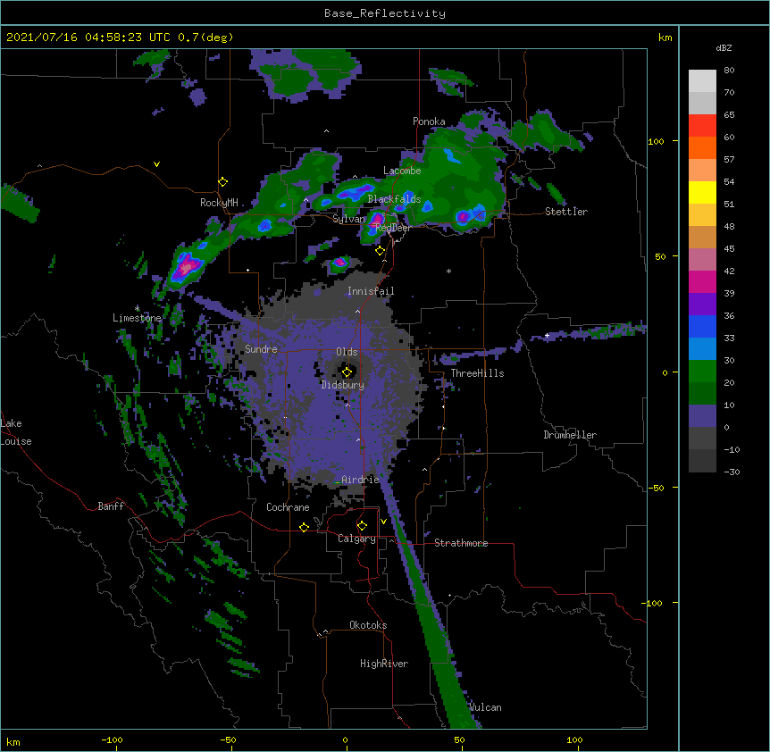The height and width of the screenshot is (752, 770).
Task: Click the white plus marker northwest of Drumheller
Action: point(547,335)
